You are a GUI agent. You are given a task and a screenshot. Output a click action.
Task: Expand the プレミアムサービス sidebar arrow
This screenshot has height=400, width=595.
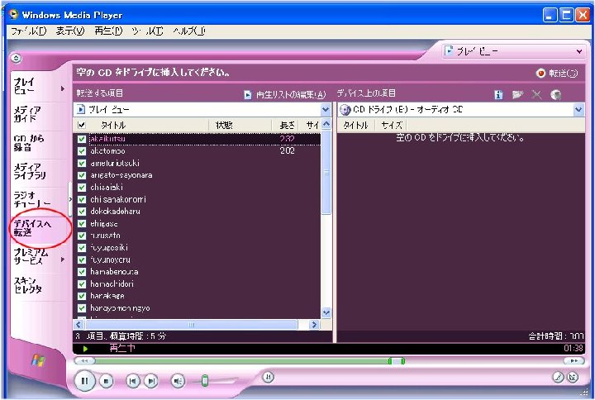click(x=63, y=260)
